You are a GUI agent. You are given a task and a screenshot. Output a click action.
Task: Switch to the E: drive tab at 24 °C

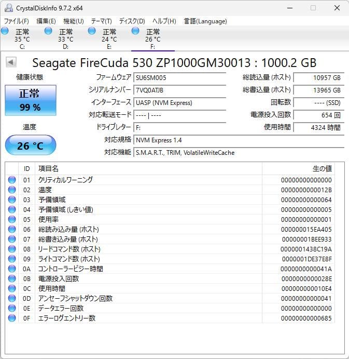pos(109,38)
